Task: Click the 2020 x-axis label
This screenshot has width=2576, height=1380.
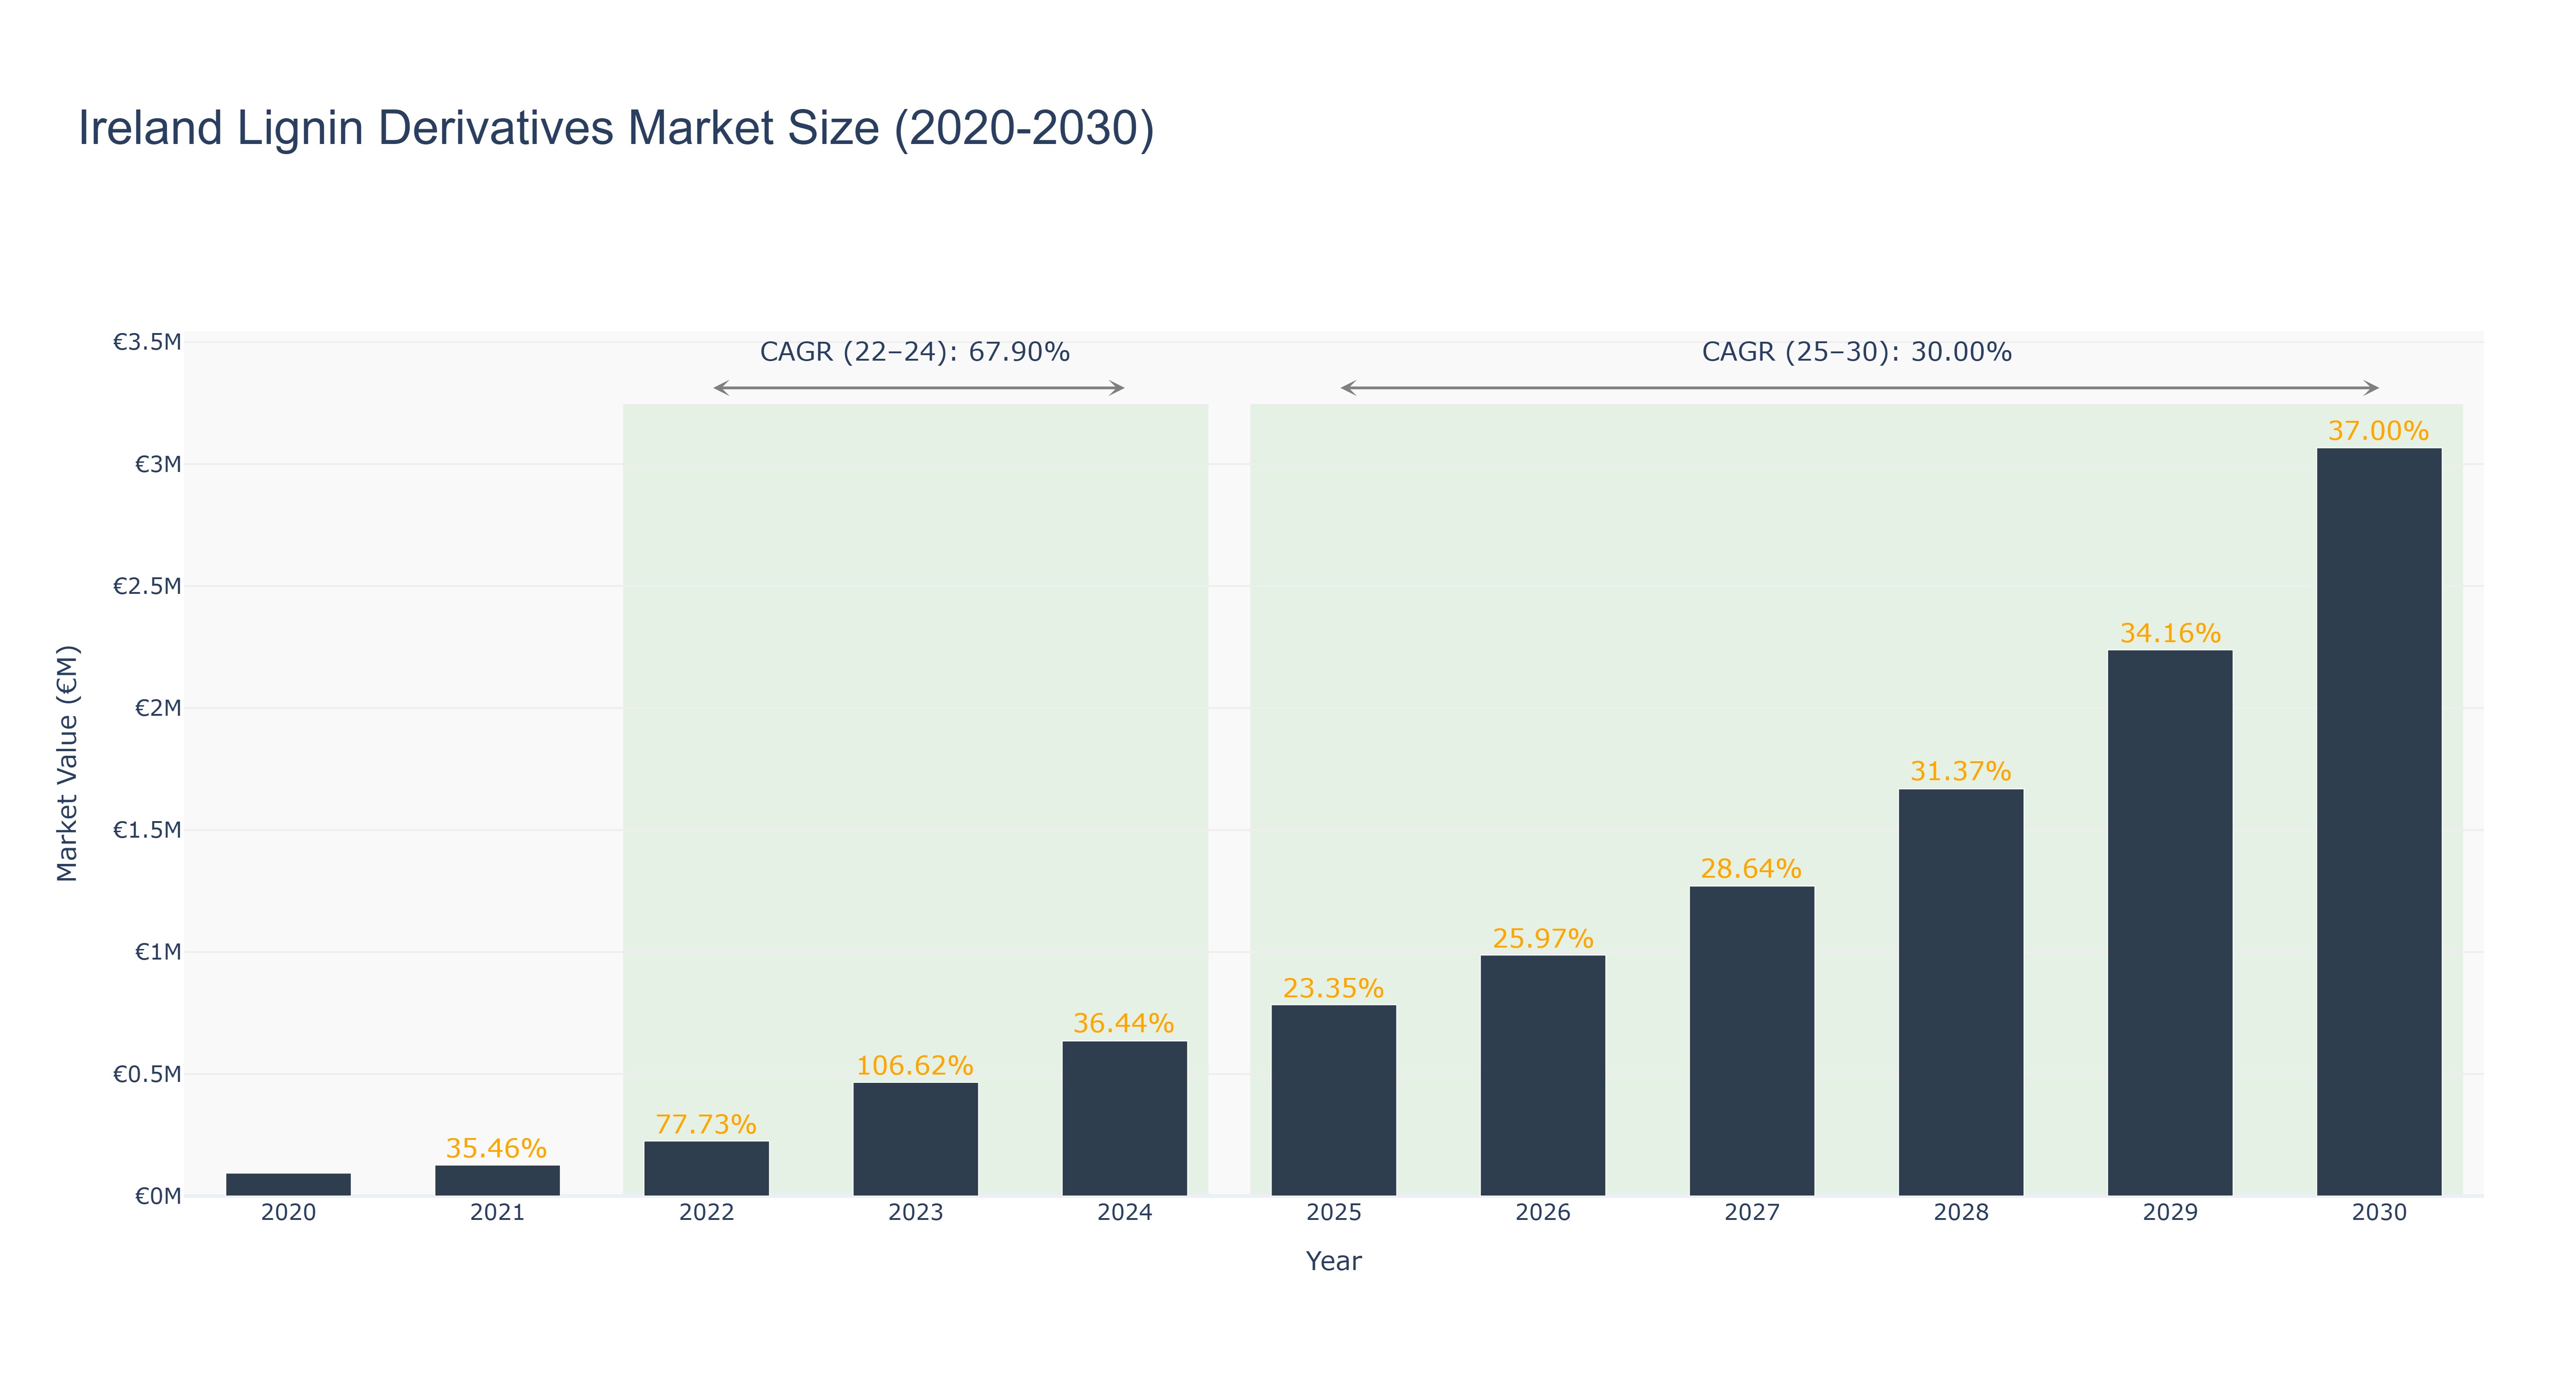Action: coord(289,1213)
